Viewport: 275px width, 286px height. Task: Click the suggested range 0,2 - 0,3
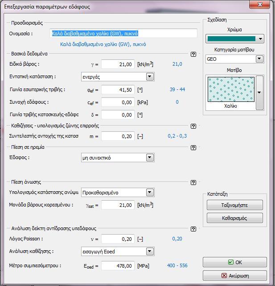click(177, 136)
